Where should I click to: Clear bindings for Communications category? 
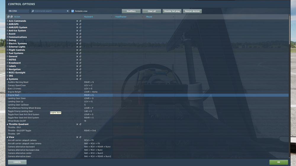[x=77, y=37]
